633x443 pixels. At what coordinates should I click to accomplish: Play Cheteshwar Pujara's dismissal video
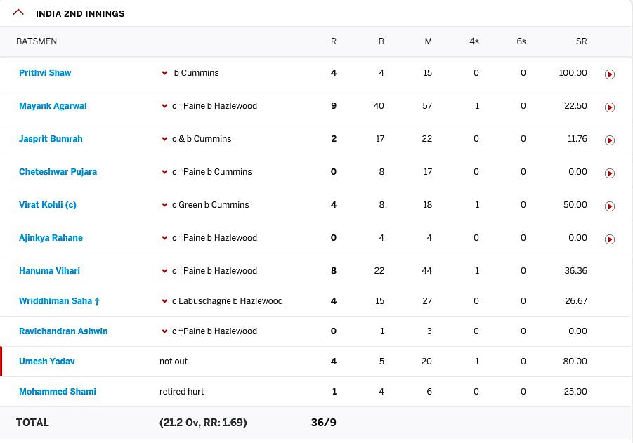tap(610, 173)
